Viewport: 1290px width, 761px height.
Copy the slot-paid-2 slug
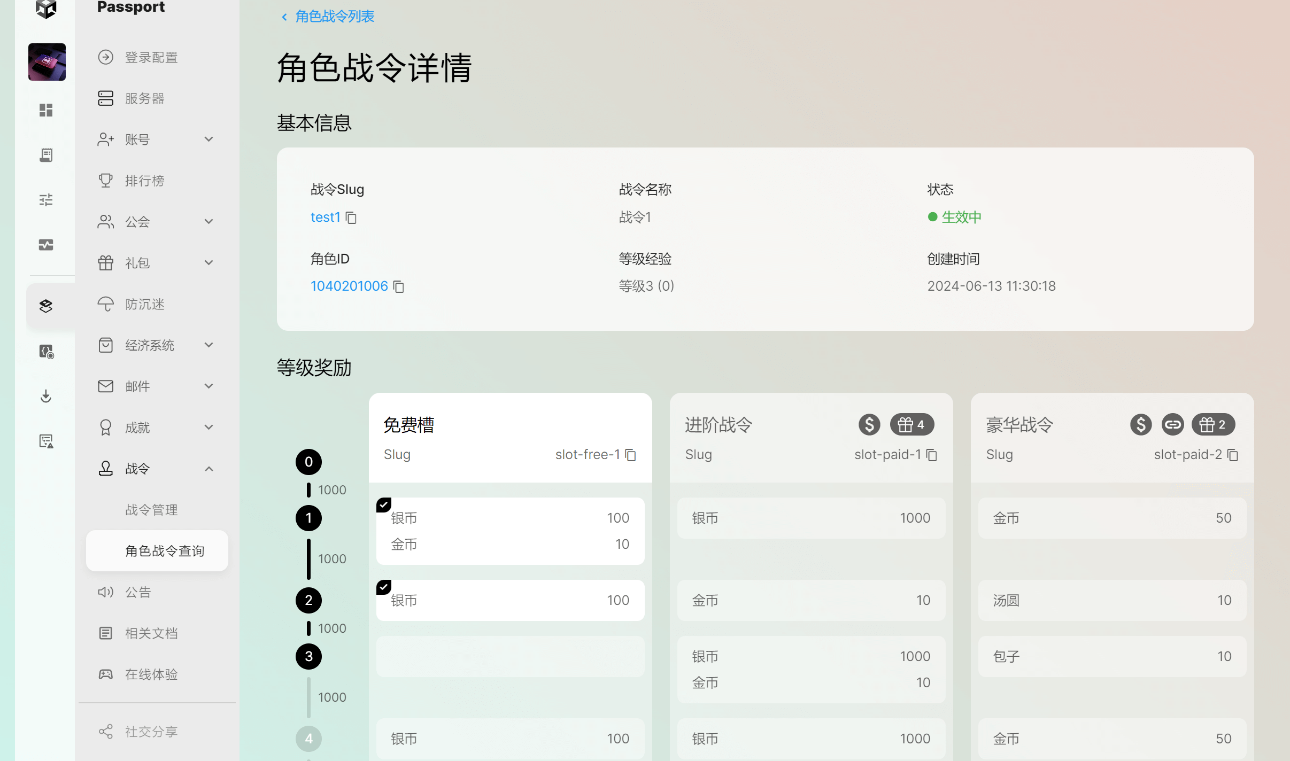pos(1233,455)
